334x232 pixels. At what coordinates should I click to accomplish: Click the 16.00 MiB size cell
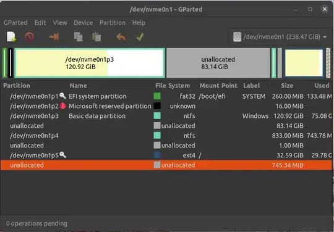(289, 106)
